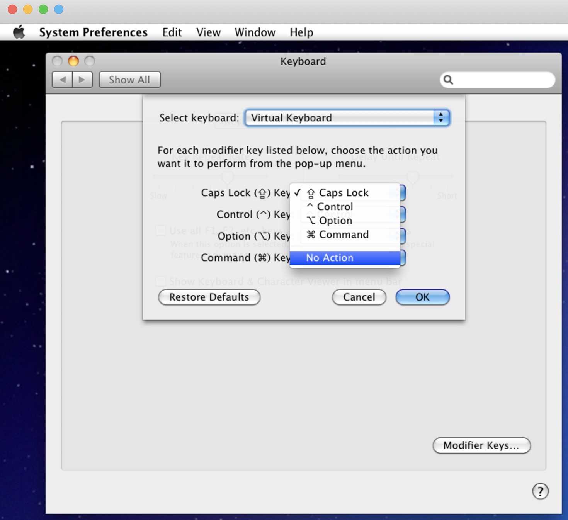568x520 pixels.
Task: Open help with the question mark button
Action: (x=540, y=491)
